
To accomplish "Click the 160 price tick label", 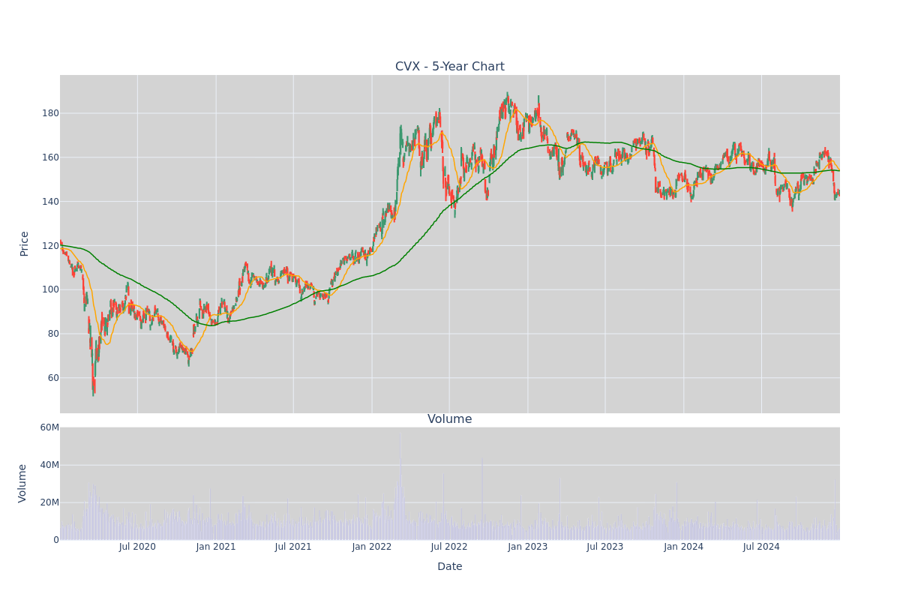I will click(x=50, y=157).
